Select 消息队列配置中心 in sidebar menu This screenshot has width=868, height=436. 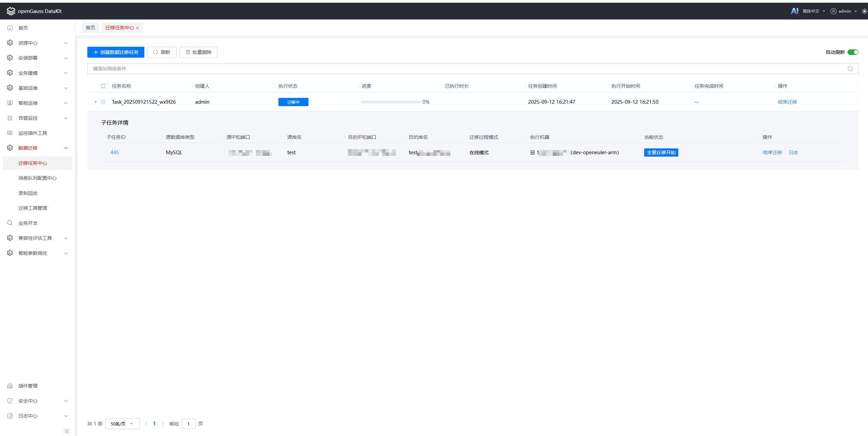click(38, 178)
